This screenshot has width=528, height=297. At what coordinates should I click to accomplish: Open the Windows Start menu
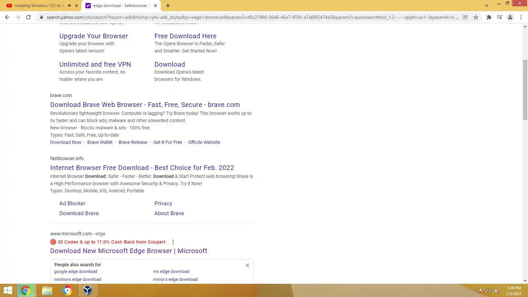[x=8, y=290]
